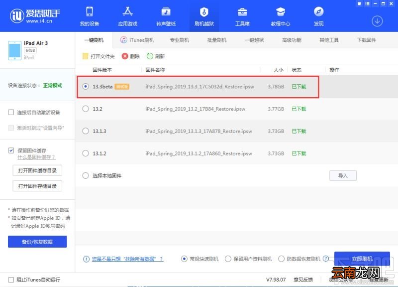Image resolution: width=398 pixels, height=287 pixels.
Task: Click the 打开固件缓存目录 button
Action: pyautogui.click(x=37, y=170)
